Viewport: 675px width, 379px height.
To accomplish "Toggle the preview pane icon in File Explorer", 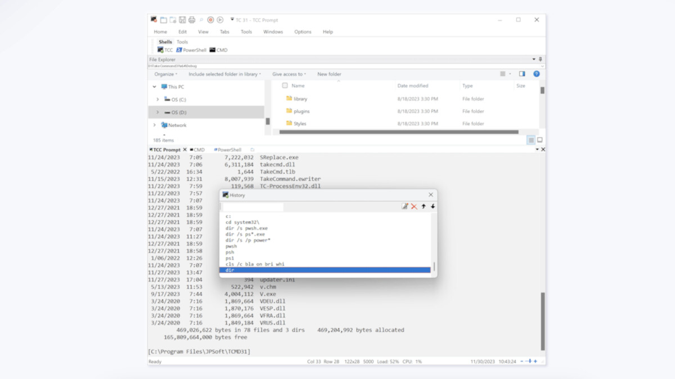I will coord(522,74).
